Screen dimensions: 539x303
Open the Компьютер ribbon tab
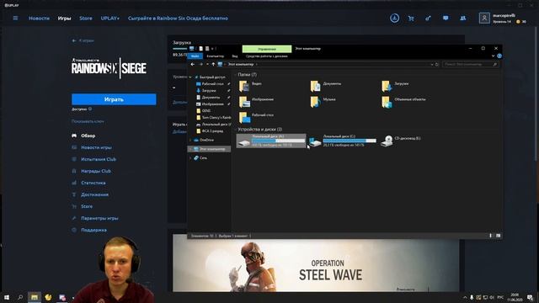pyautogui.click(x=216, y=56)
